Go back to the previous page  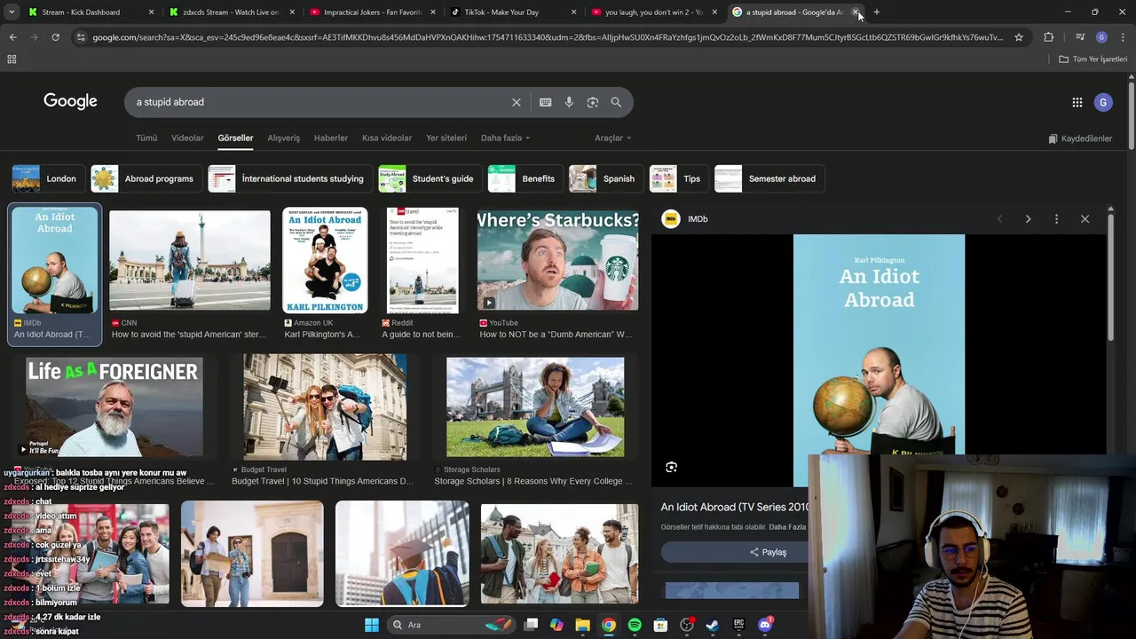tap(12, 37)
